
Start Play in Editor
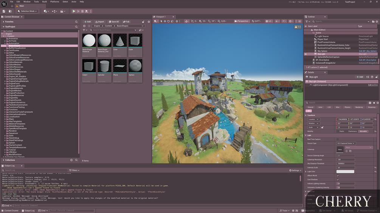[74, 11]
